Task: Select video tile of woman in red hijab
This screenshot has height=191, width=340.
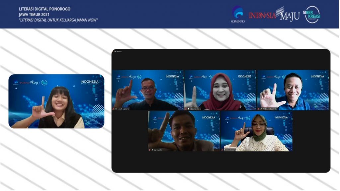Action: [x=220, y=90]
